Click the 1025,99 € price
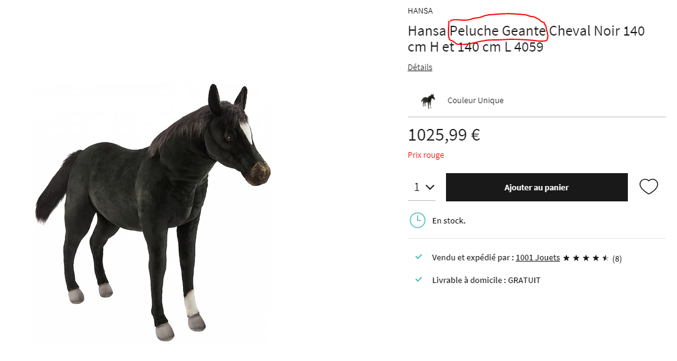Image resolution: width=677 pixels, height=361 pixels. pyautogui.click(x=444, y=135)
